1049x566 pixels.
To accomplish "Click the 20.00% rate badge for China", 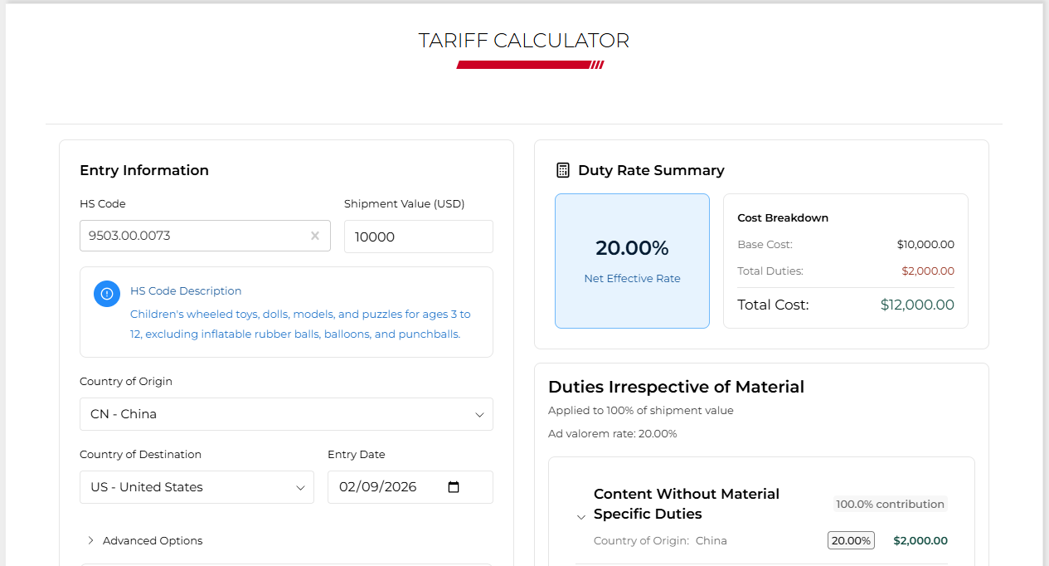I will (x=851, y=540).
